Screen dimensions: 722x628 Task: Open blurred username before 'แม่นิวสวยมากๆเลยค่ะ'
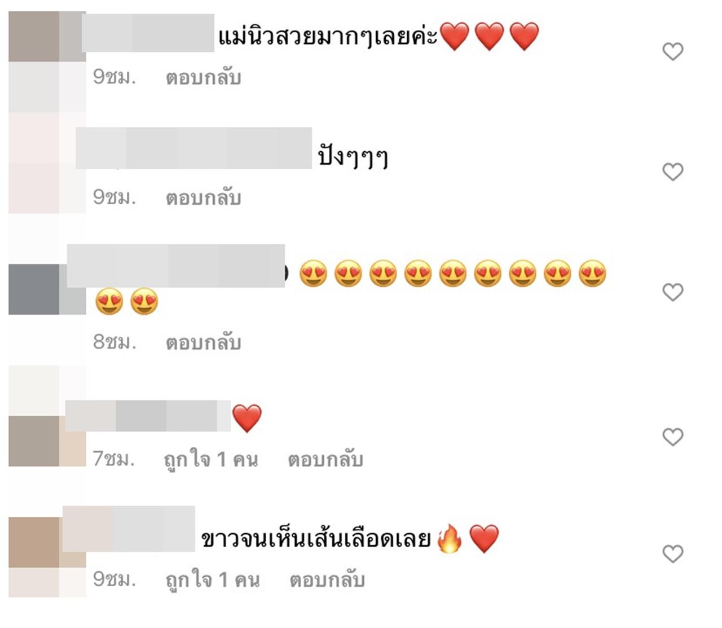[148, 33]
